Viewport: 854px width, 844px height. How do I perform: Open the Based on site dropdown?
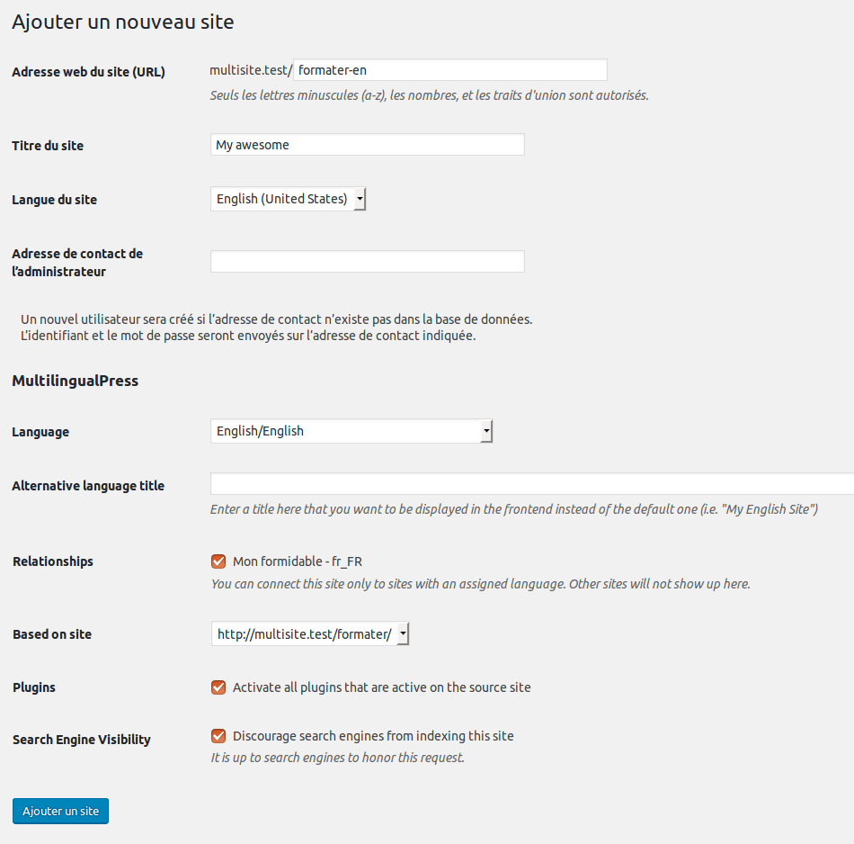pyautogui.click(x=311, y=634)
